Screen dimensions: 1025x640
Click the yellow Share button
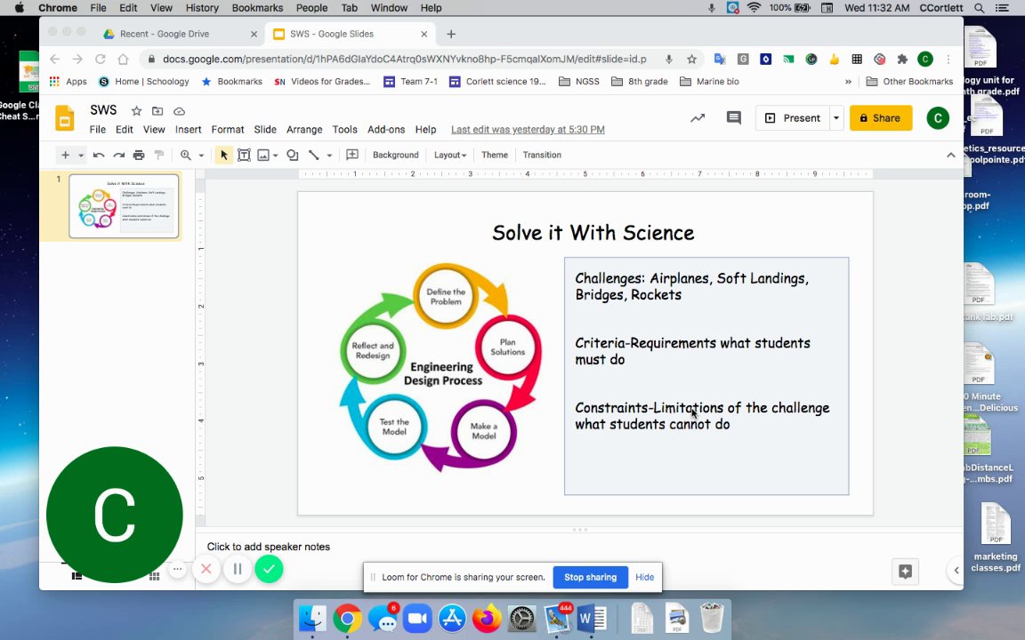click(x=880, y=118)
